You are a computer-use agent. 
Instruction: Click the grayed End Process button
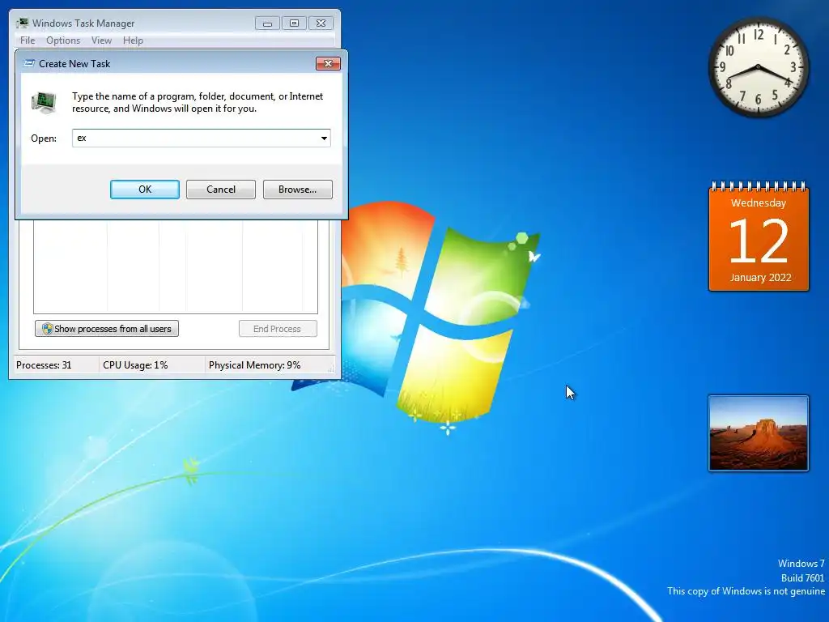click(x=278, y=329)
